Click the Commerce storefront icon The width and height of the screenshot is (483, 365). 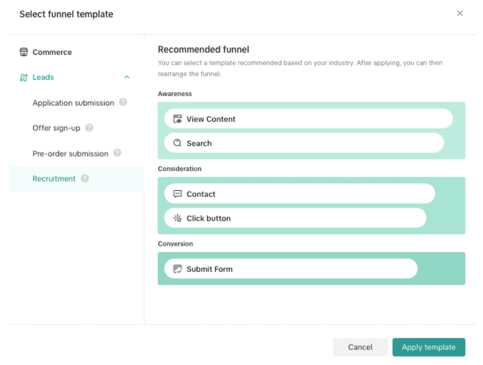pyautogui.click(x=24, y=52)
